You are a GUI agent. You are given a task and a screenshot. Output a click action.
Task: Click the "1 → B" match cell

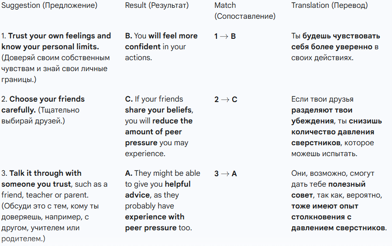click(225, 36)
